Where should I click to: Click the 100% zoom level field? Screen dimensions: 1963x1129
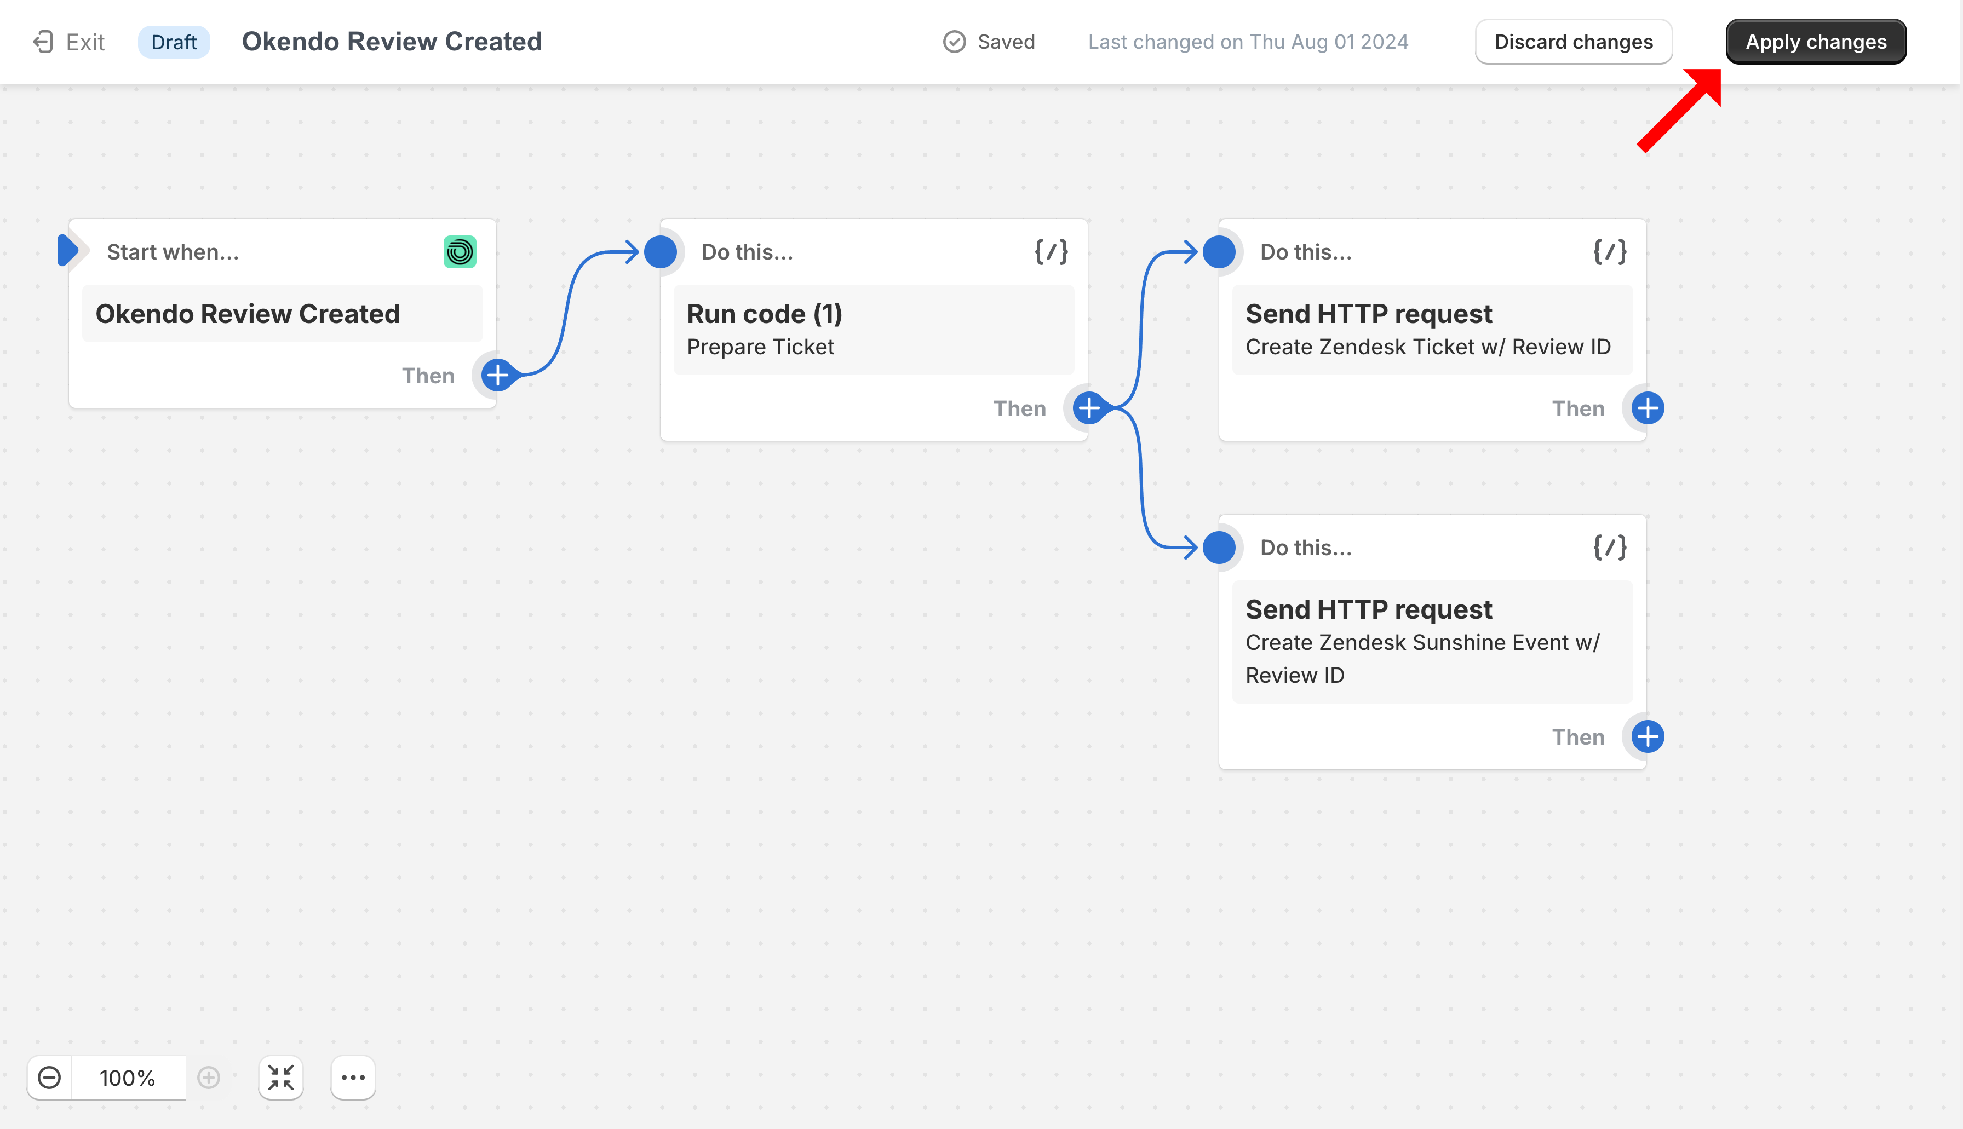point(128,1078)
